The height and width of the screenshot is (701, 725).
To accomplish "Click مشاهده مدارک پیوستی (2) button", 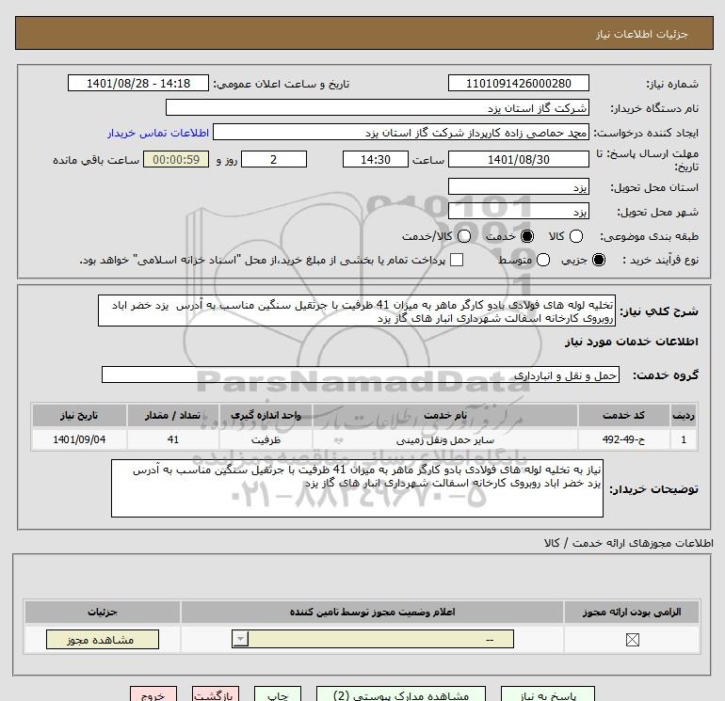I will coord(401,695).
